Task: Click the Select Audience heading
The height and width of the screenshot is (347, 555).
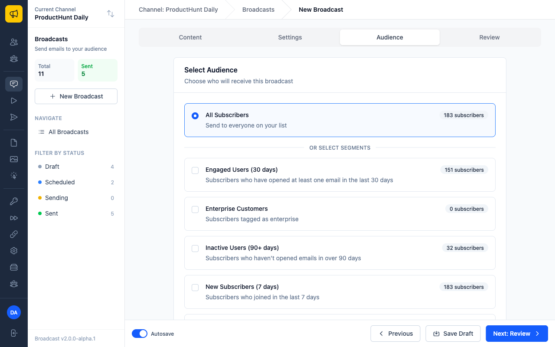Action: [211, 70]
